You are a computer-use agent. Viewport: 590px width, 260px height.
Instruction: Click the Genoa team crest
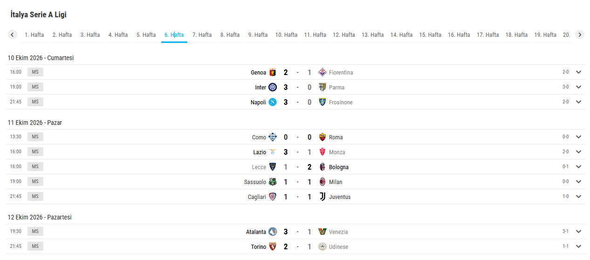273,72
